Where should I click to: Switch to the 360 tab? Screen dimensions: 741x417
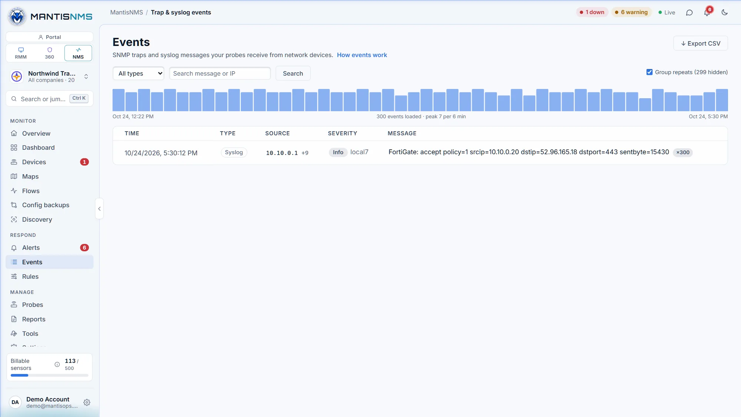pyautogui.click(x=49, y=53)
